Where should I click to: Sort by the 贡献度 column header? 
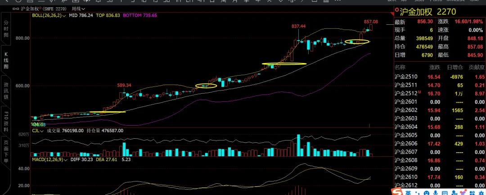tap(476, 67)
